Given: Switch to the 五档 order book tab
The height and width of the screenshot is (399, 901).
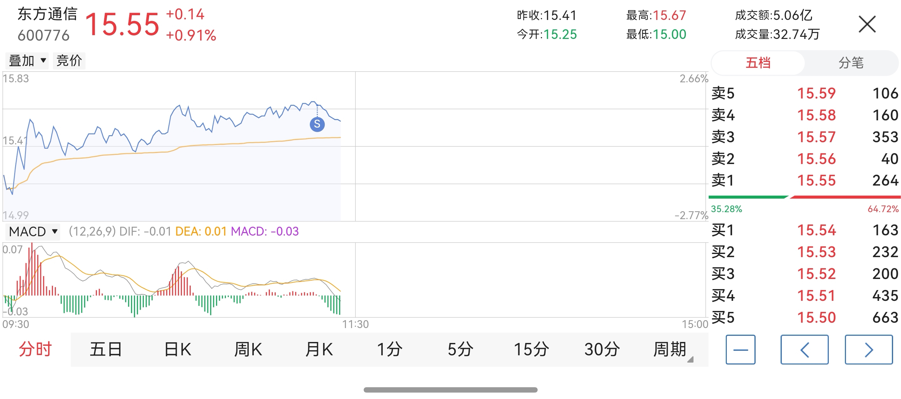Looking at the screenshot, I should (758, 63).
